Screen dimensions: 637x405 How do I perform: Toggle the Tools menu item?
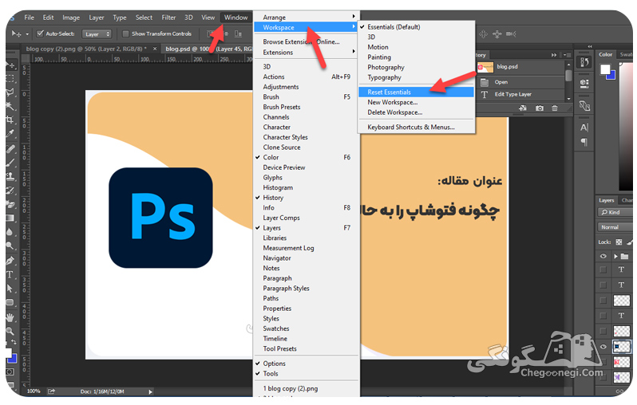click(x=307, y=374)
